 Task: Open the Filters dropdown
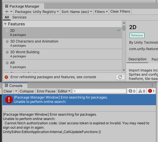click(x=101, y=12)
